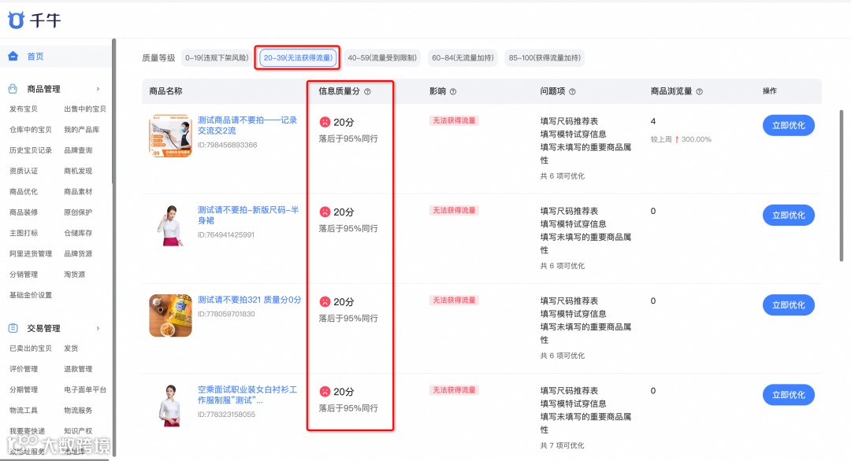
Task: Select the 40-59(流量受到限制) quality filter
Action: (382, 58)
